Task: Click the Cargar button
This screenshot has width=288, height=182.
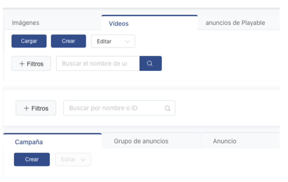Action: (x=29, y=41)
